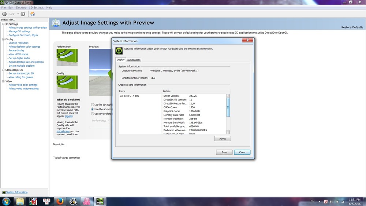Viewport: 366px width, 206px height.
Task: Open Adjust video image settings
Action: coord(23,89)
